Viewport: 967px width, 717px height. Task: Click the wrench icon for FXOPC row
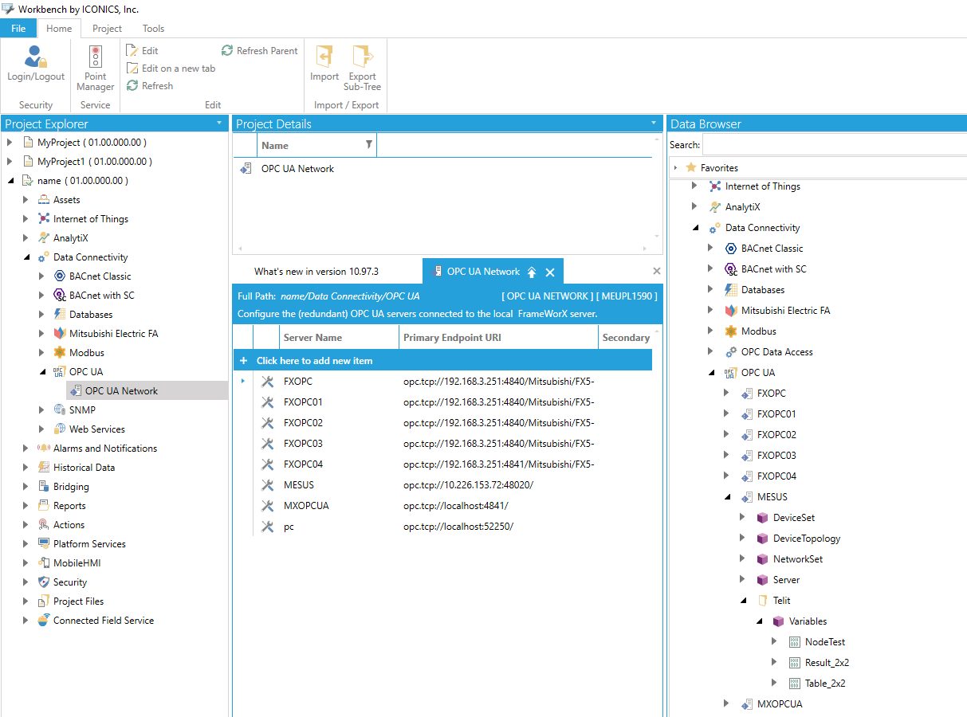tap(267, 382)
